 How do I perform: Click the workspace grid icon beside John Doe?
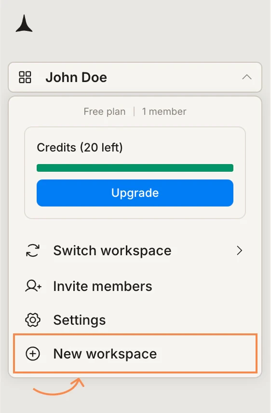25,77
